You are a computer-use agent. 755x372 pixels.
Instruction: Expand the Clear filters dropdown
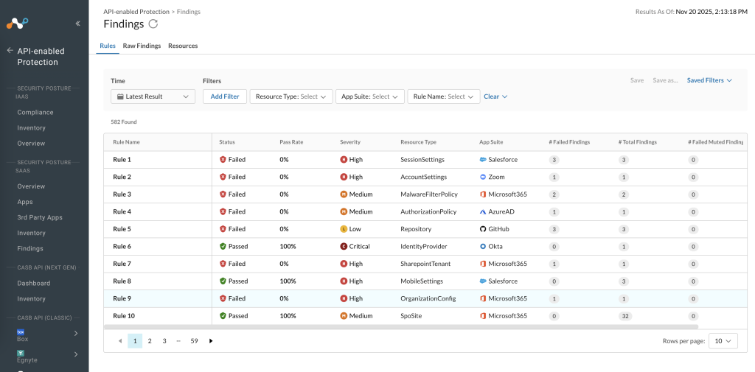tap(495, 96)
